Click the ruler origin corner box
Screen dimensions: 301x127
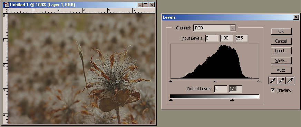(6, 11)
